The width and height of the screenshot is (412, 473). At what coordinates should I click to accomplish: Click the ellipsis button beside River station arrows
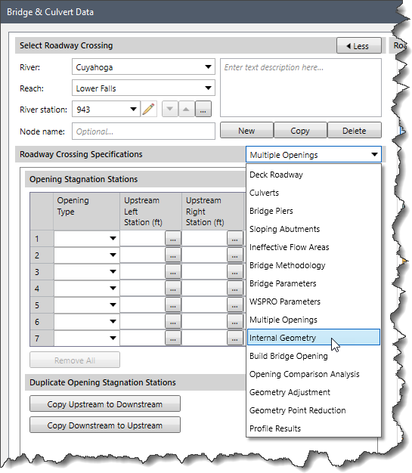click(x=203, y=109)
